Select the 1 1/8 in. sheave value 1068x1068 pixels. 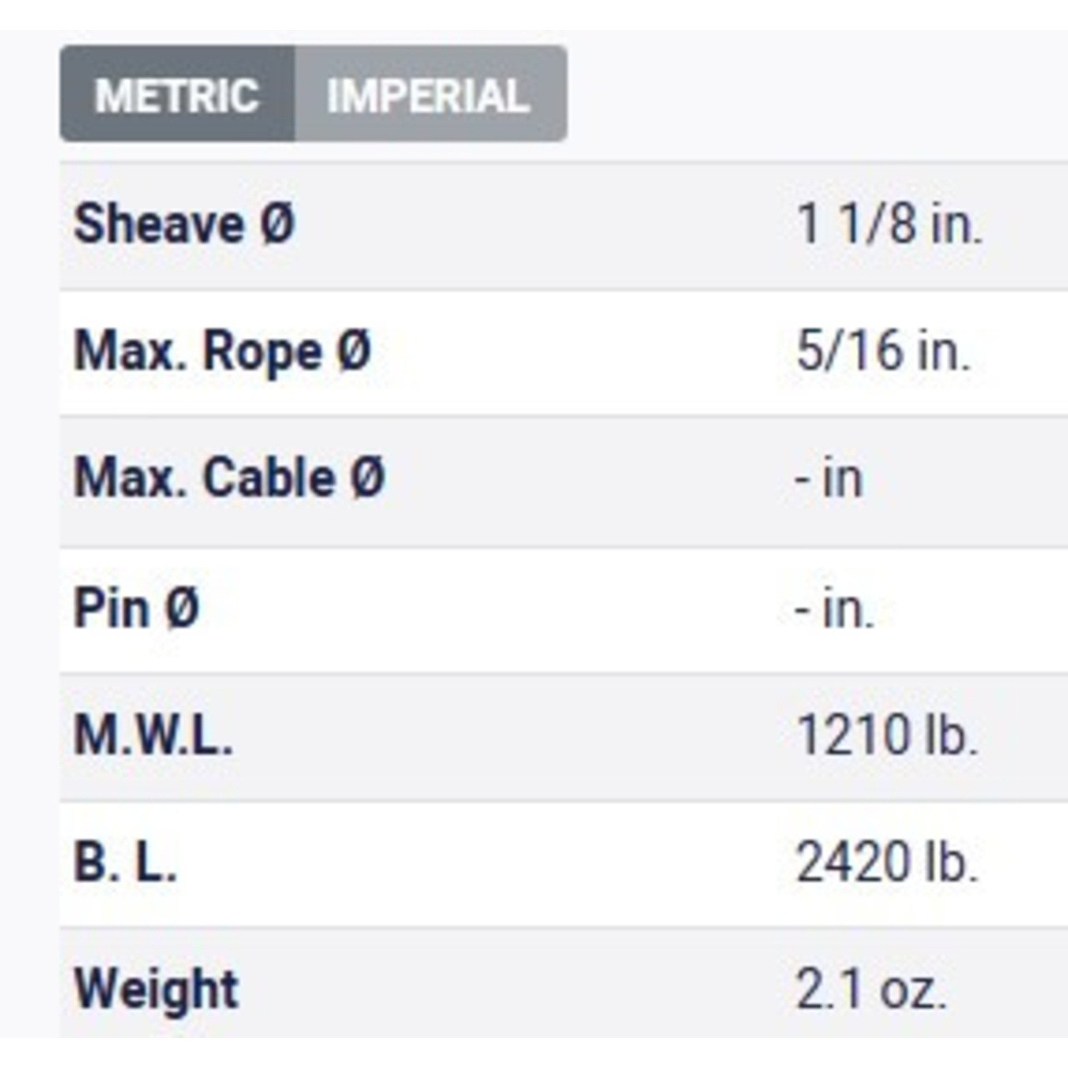(x=889, y=224)
